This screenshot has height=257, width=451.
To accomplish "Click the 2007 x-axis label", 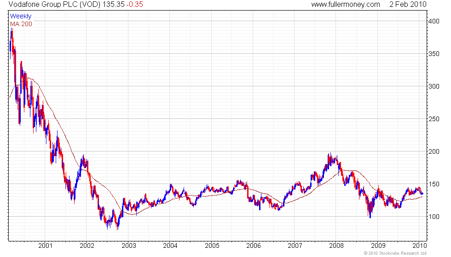I will tap(295, 246).
